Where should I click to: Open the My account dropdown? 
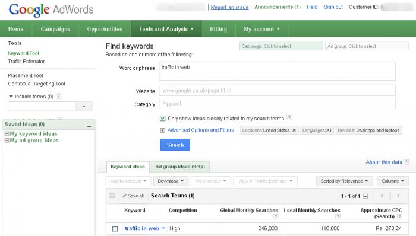[x=262, y=29]
